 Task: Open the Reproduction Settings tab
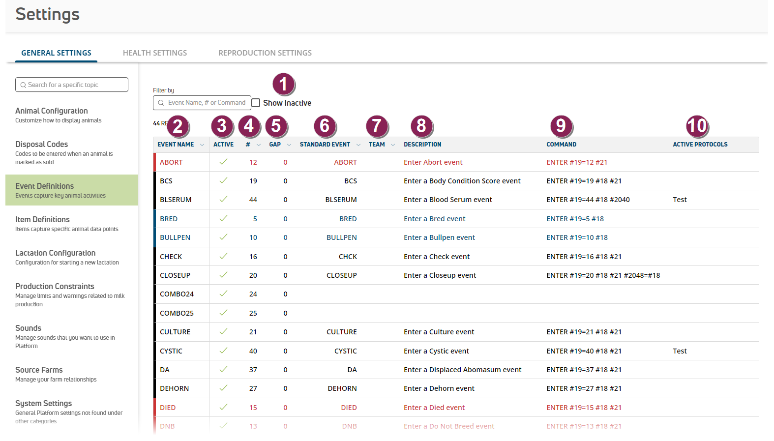click(x=265, y=53)
